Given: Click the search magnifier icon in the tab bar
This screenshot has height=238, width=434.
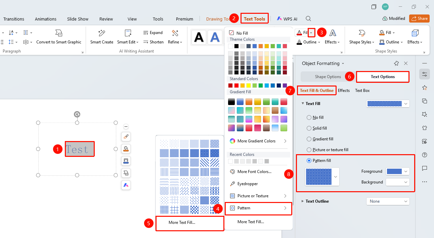Looking at the screenshot, I should click(x=308, y=19).
